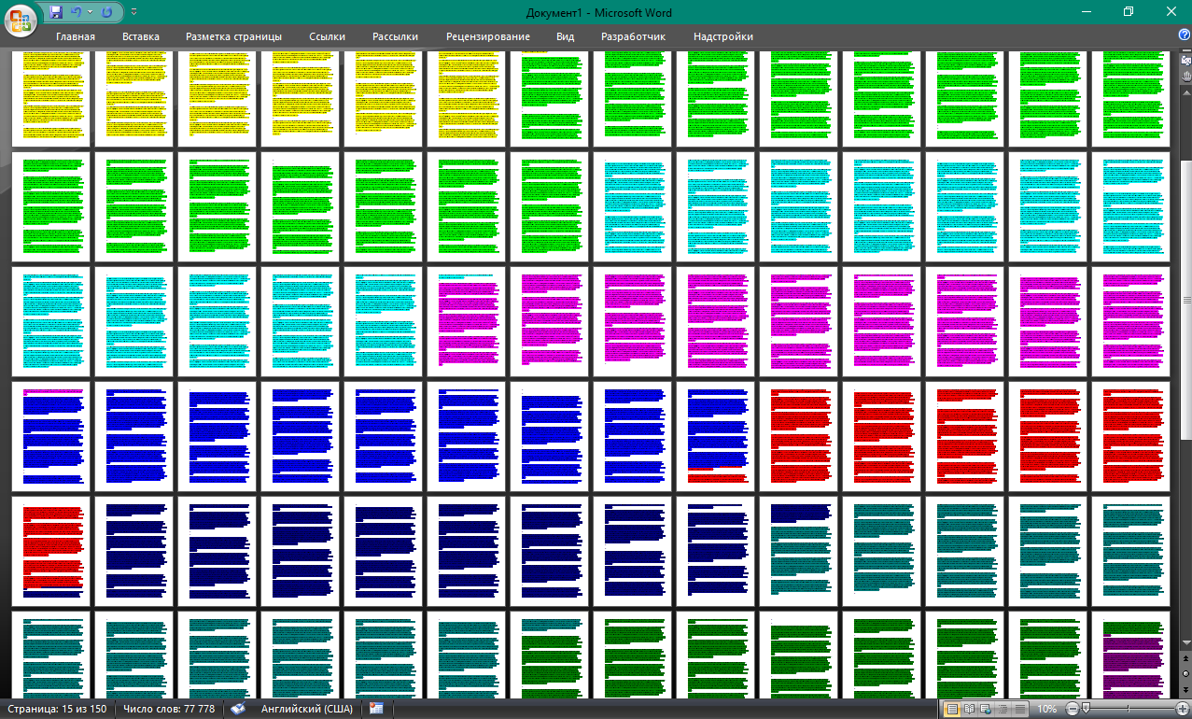Click the zoom in plus button

point(1182,709)
